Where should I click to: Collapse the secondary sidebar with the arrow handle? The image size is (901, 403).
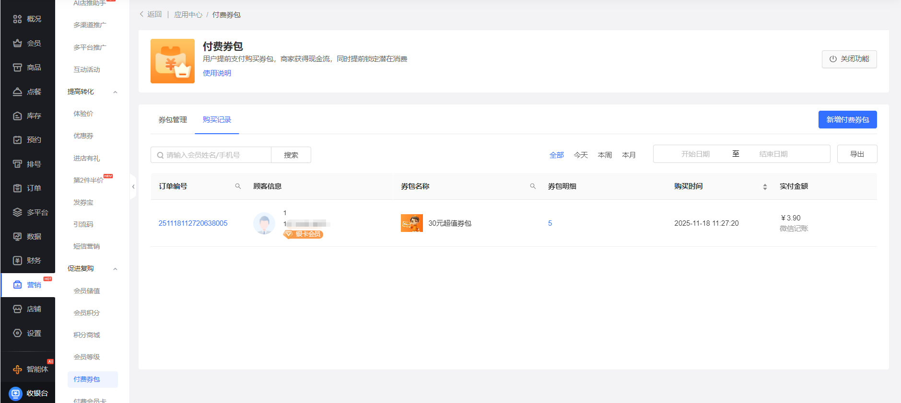133,187
